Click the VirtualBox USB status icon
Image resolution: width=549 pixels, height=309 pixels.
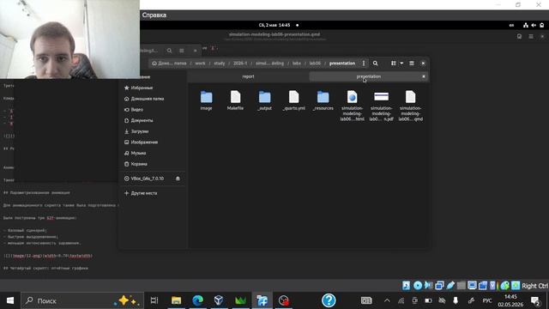point(450,286)
